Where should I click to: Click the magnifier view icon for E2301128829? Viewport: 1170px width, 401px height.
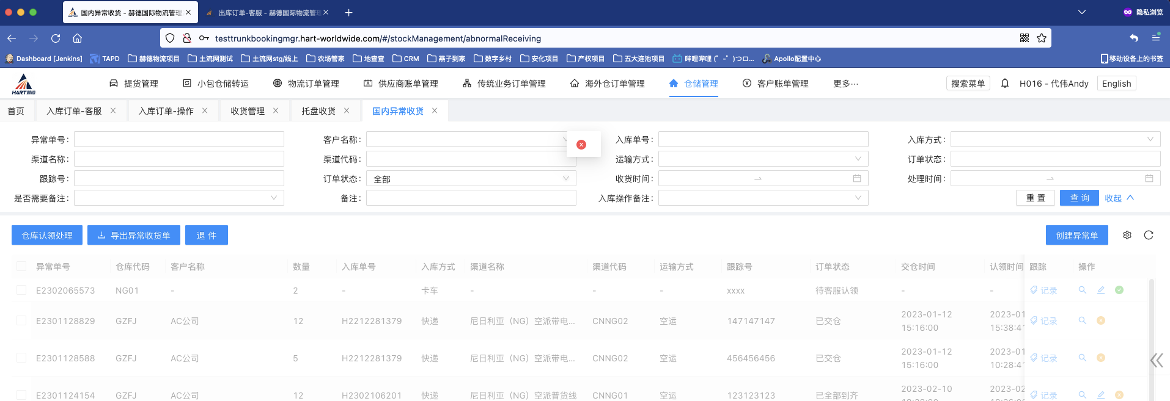click(x=1083, y=320)
